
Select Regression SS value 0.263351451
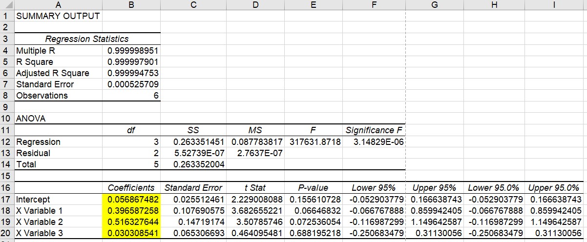coord(193,141)
